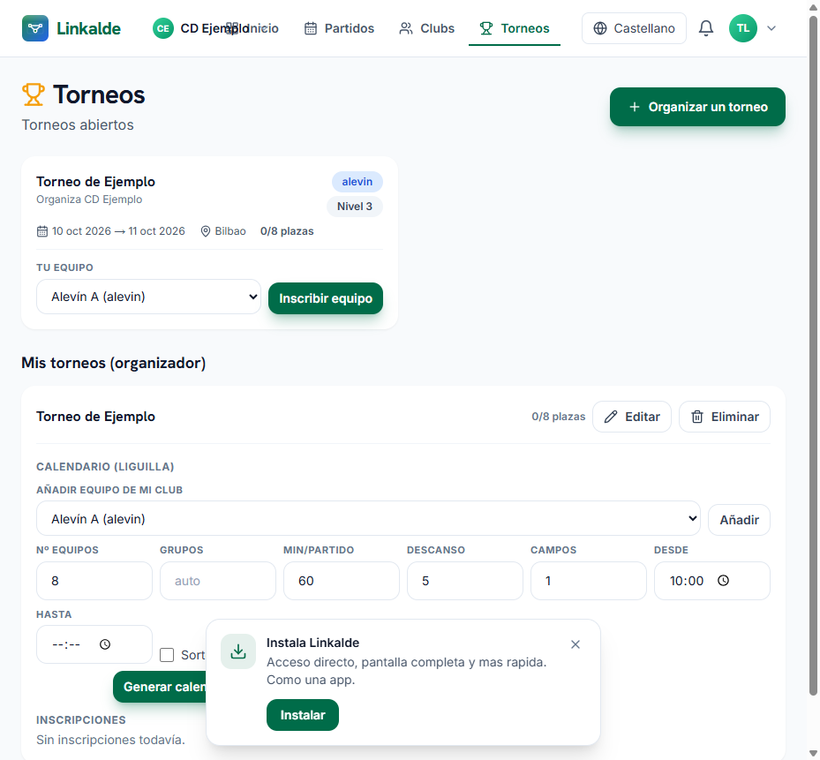Click the trash icon on Eliminar
This screenshot has height=760, width=820.
697,417
